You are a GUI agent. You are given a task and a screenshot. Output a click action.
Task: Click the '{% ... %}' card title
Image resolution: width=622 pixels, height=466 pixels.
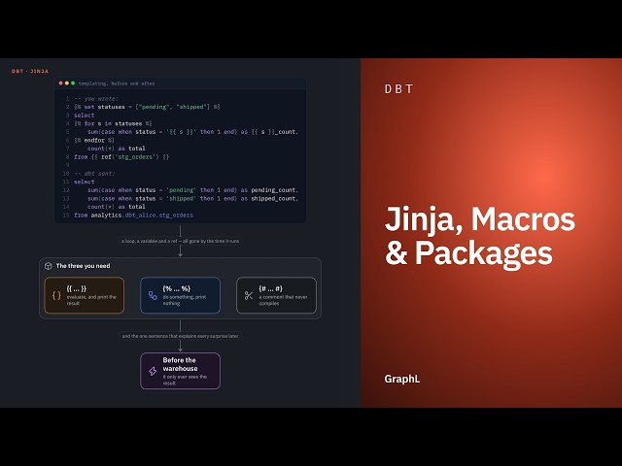(x=177, y=288)
